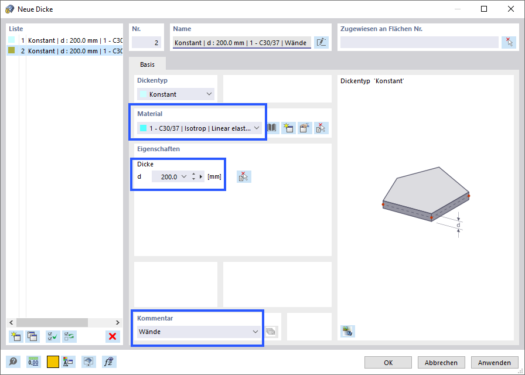Click the yellow color swatch in bottom toolbar
The image size is (525, 375).
click(x=53, y=362)
